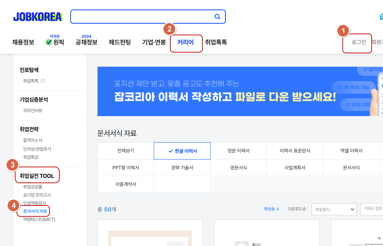
Task: Click the 로그인 link
Action: [x=359, y=42]
